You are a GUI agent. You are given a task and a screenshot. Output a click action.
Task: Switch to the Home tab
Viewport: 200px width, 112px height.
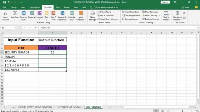(14, 7)
